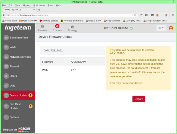Open the Edit menu
This screenshot has height=134, width=177.
[10, 5]
